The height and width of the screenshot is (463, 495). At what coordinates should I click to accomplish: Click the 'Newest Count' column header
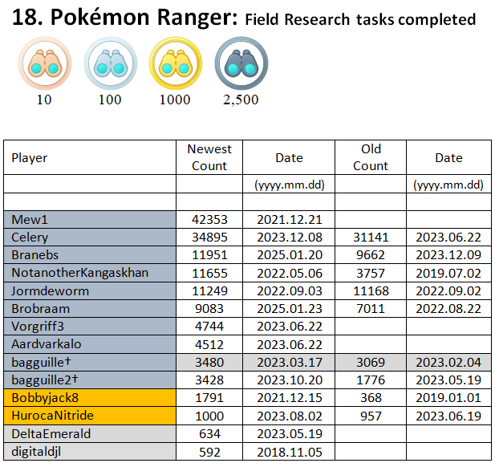pos(209,157)
